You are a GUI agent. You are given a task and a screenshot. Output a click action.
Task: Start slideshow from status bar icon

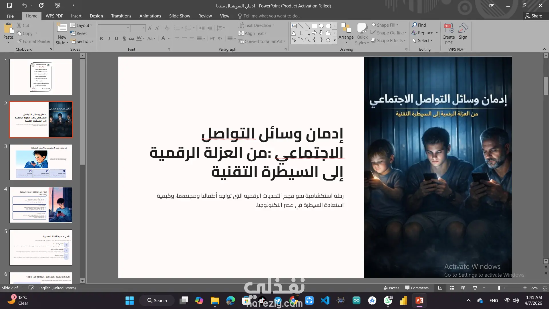coord(475,288)
